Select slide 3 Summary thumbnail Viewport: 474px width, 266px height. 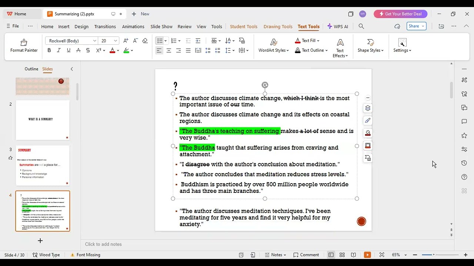click(x=43, y=166)
